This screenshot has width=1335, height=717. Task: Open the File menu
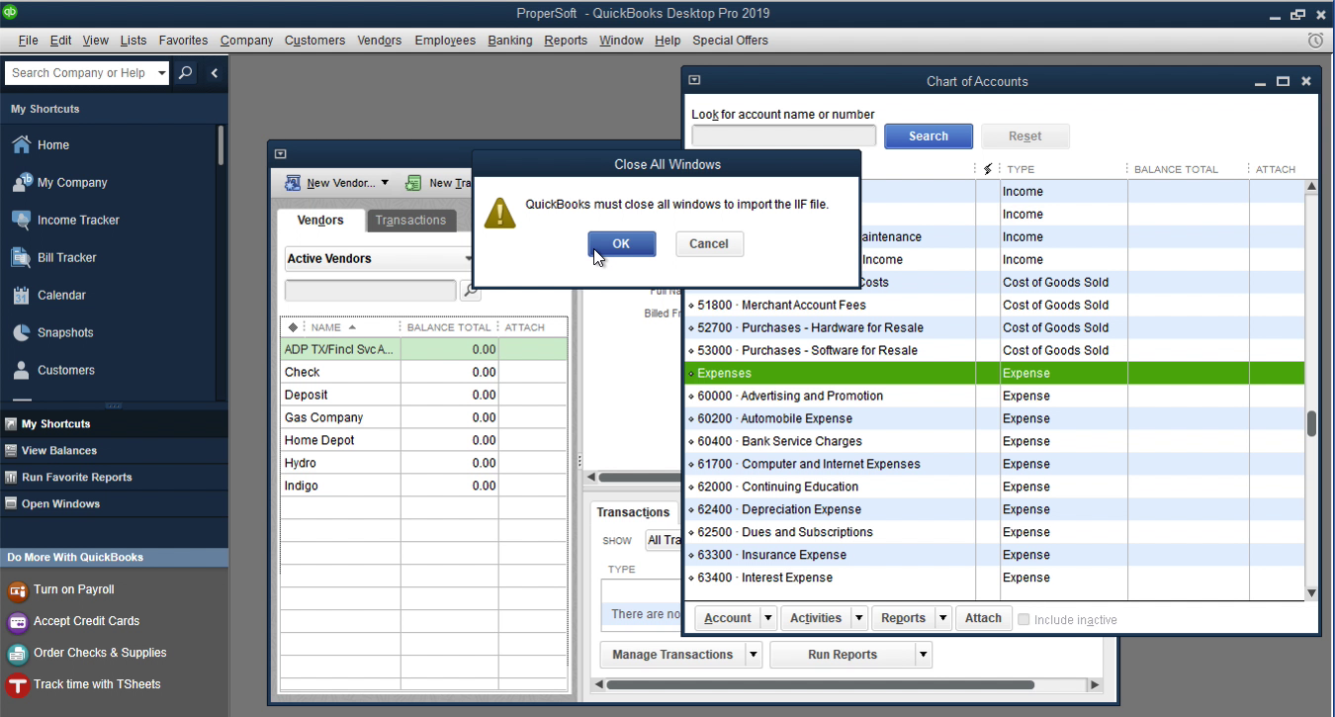click(28, 41)
